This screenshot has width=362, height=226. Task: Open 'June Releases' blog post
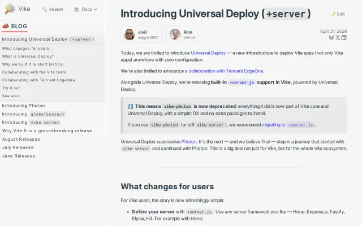click(19, 156)
